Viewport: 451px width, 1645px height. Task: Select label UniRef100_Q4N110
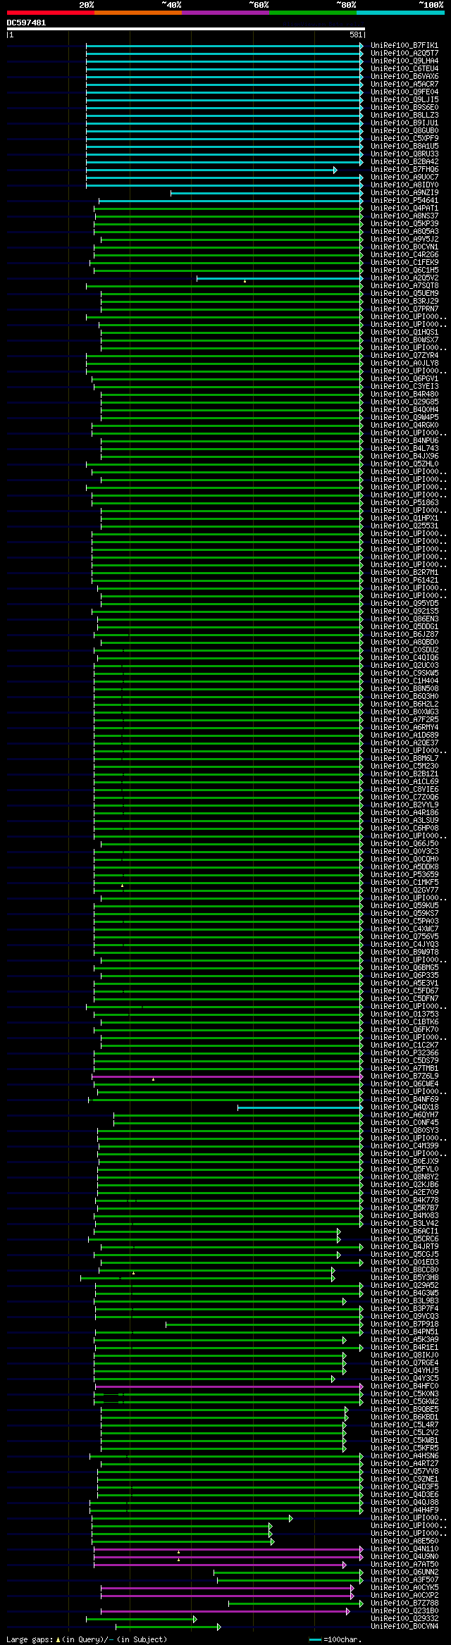pos(404,1549)
